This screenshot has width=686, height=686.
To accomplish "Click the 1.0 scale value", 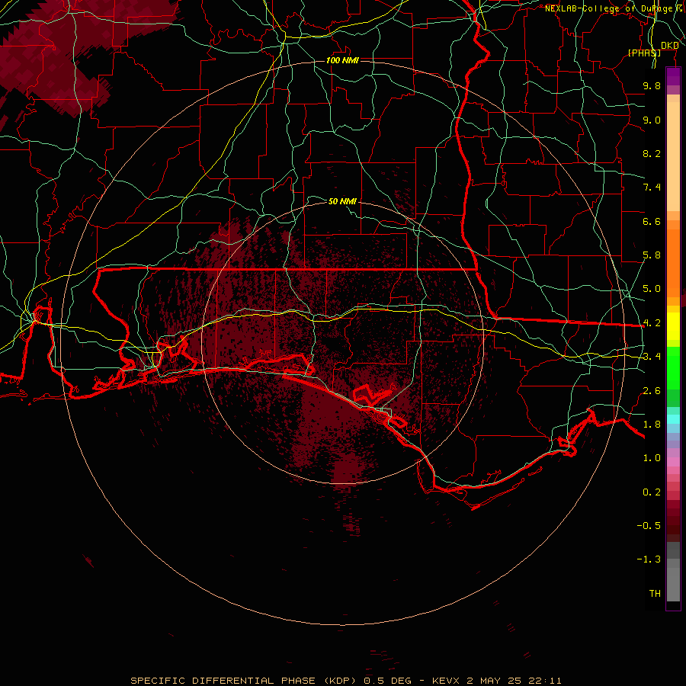I will click(x=652, y=458).
